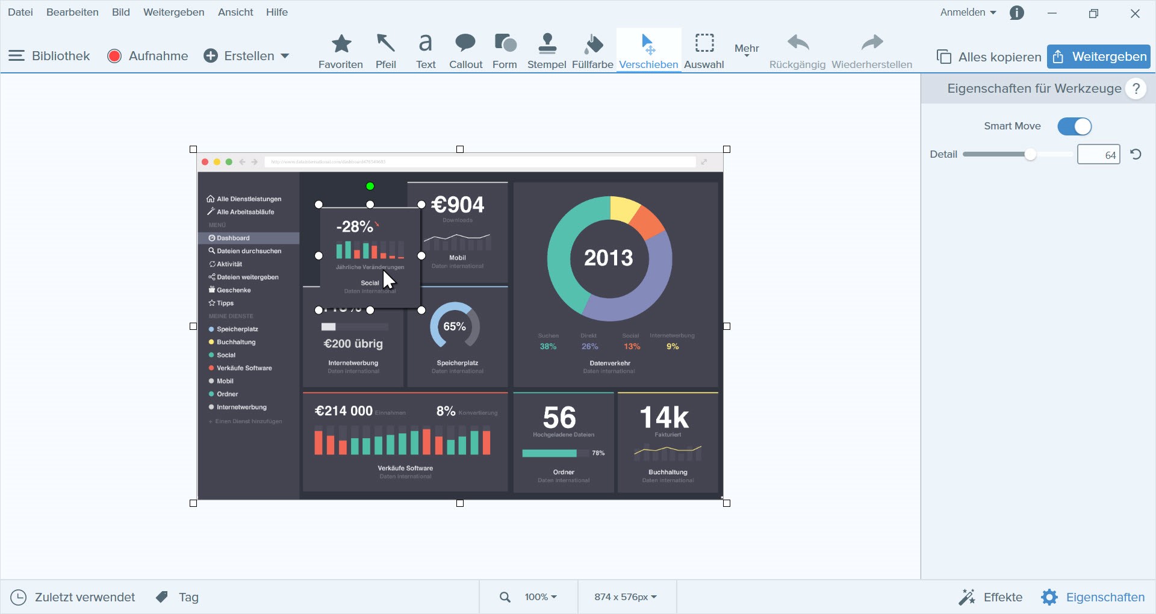
Task: Click the Detail slider track
Action: coord(993,155)
